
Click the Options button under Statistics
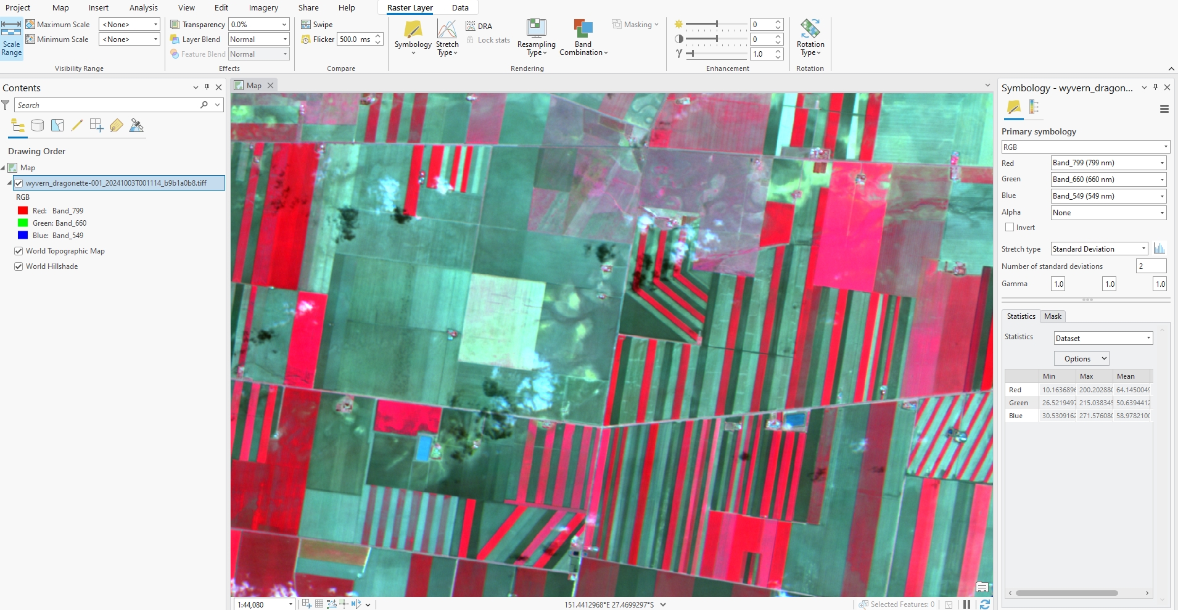pos(1082,359)
